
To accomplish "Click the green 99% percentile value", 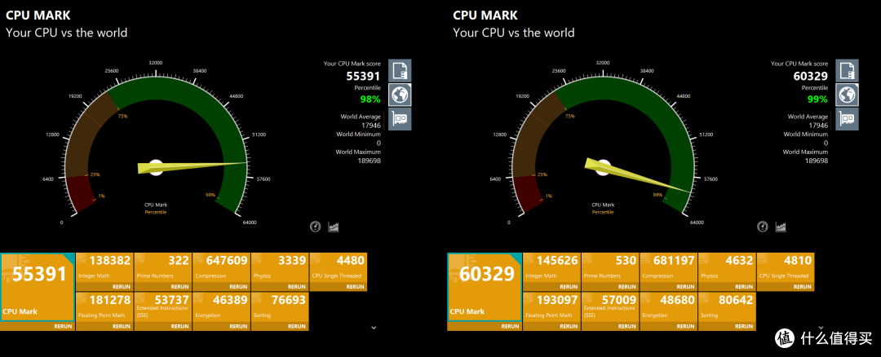I will point(817,99).
